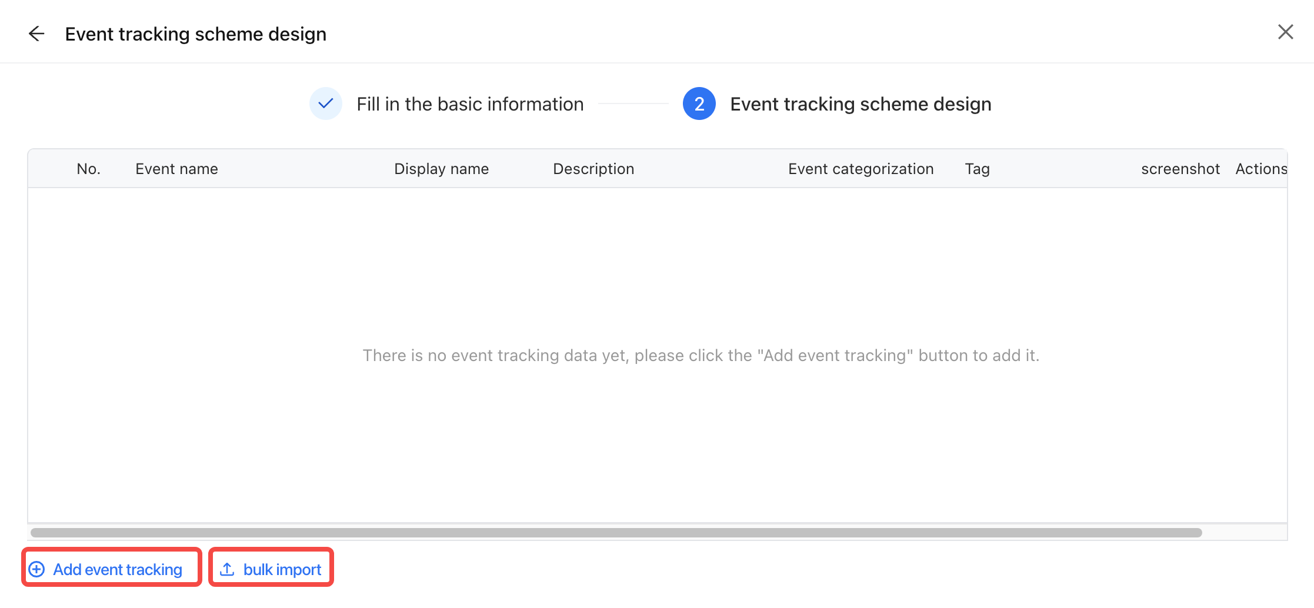Click the completed step checkmark icon
Screen dimensions: 1314x608
(x=326, y=103)
